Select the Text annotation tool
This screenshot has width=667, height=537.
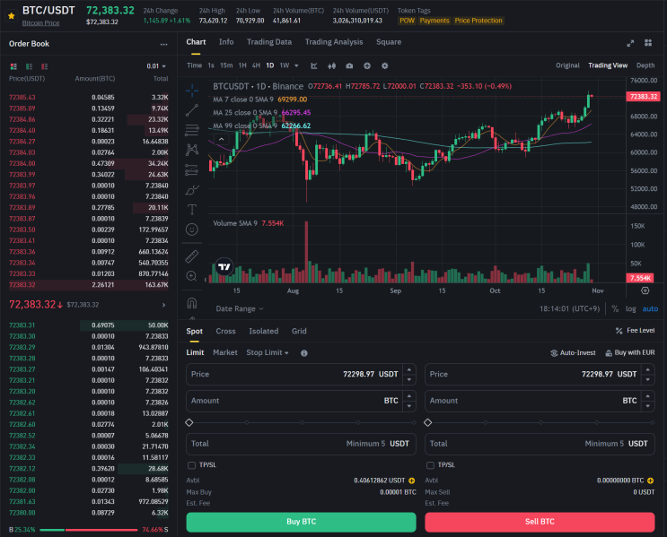(192, 210)
